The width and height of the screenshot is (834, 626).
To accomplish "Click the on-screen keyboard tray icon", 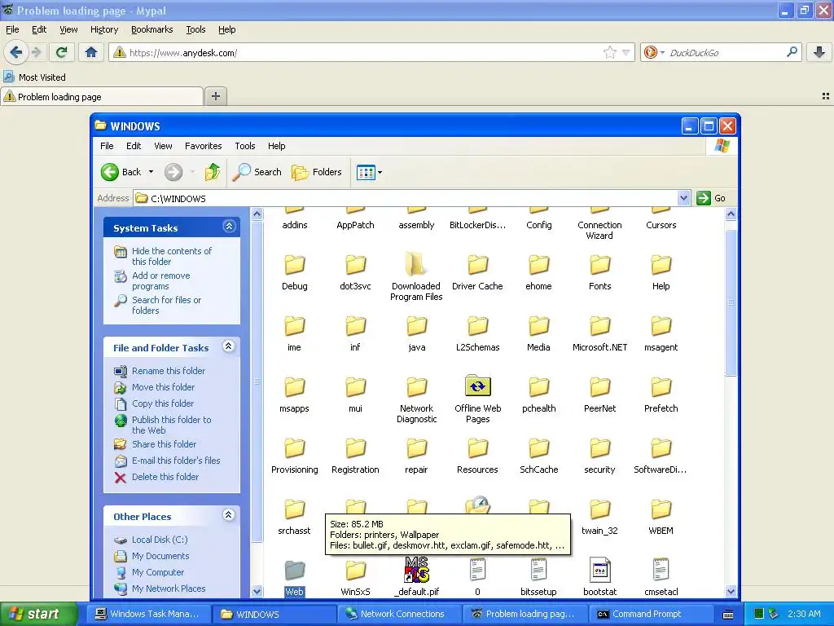I will [728, 615].
